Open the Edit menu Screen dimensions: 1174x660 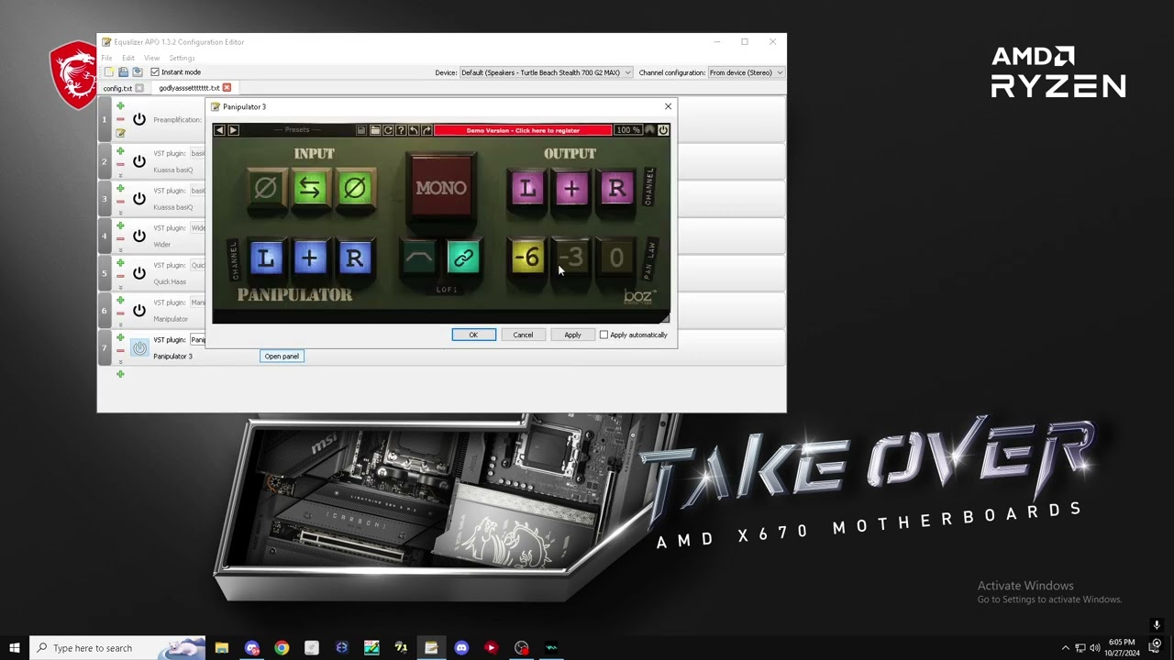tap(128, 58)
